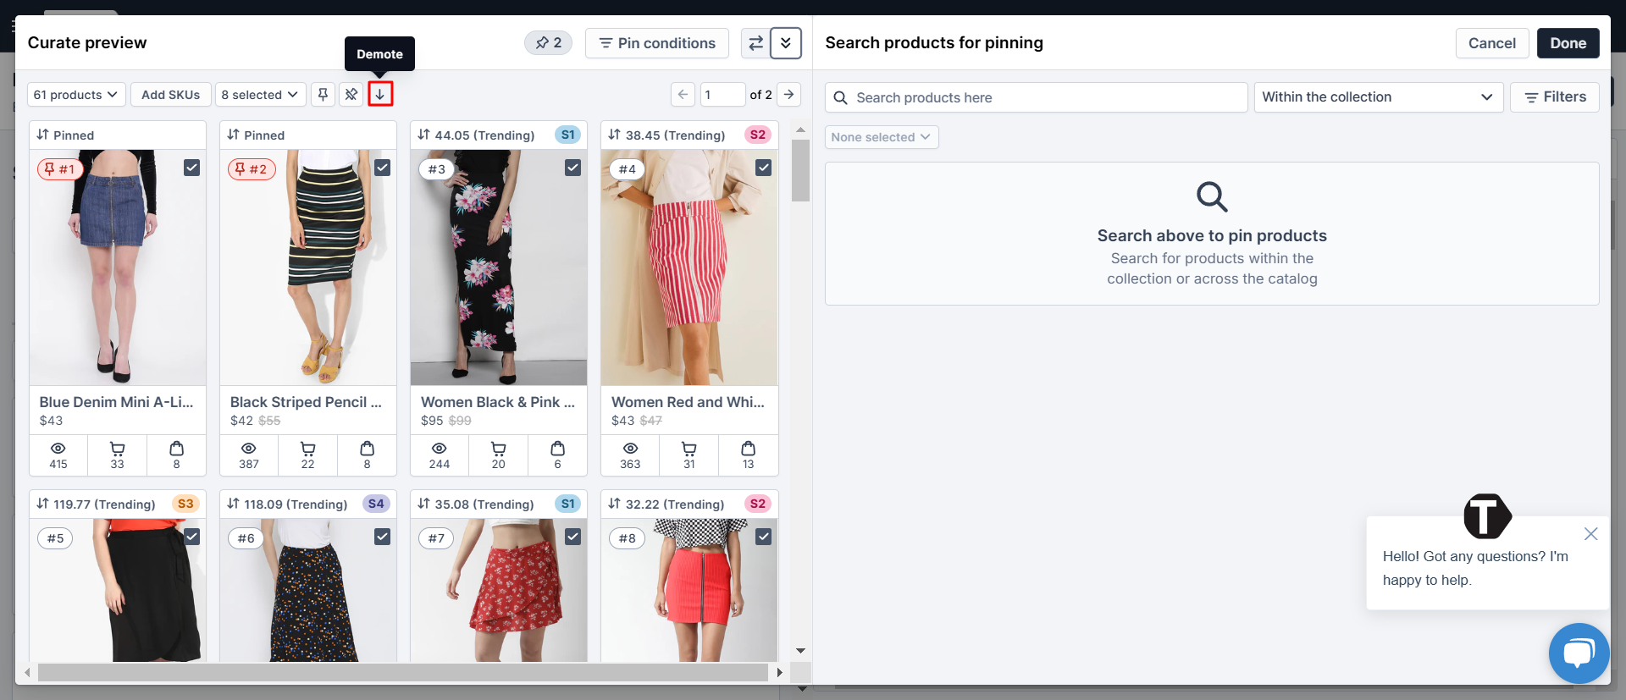Click the page number input field

722,94
